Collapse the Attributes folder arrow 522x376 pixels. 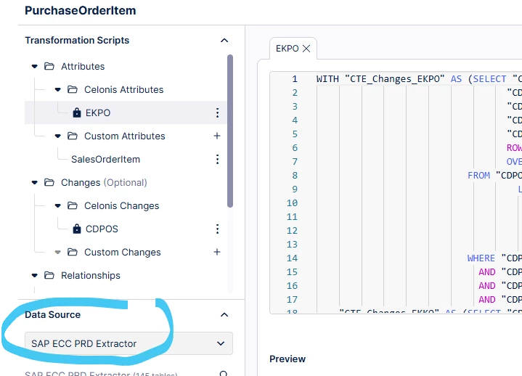coord(35,67)
